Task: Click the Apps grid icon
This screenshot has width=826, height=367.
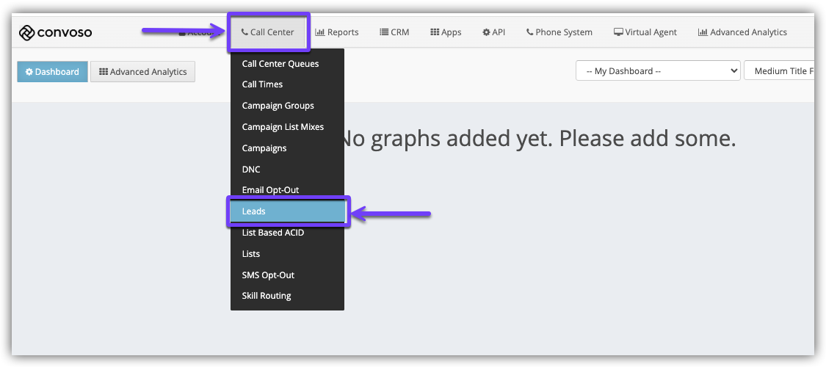Action: pos(435,32)
